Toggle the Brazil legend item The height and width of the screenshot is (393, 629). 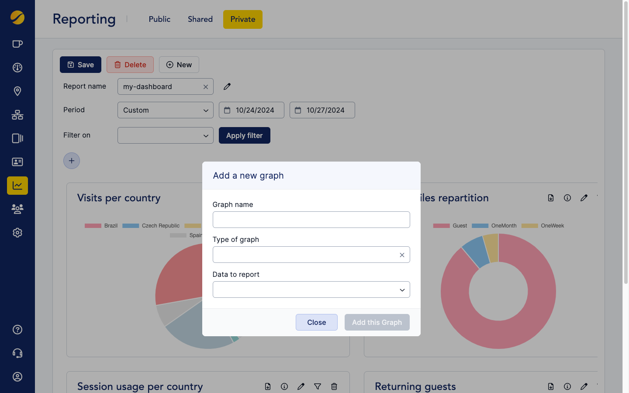coord(101,226)
